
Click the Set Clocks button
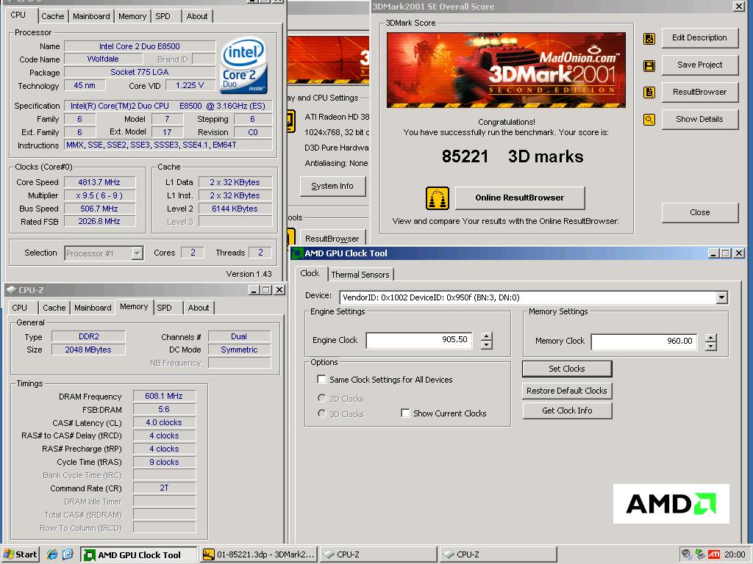(567, 369)
